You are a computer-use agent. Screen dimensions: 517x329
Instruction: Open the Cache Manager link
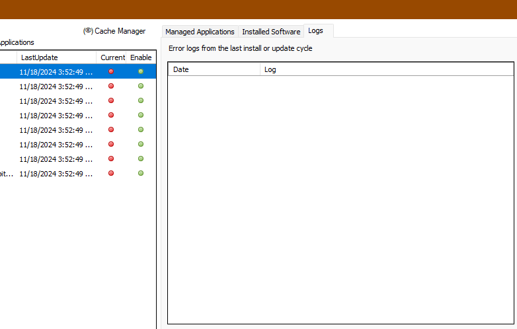120,31
